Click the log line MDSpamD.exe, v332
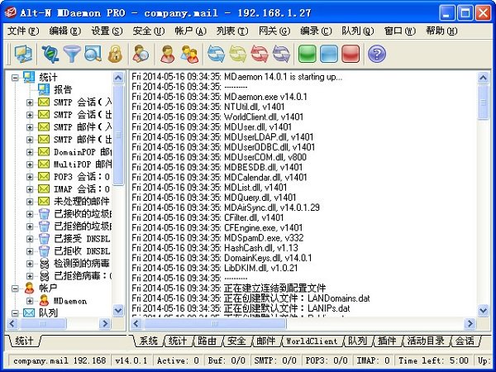This screenshot has height=372, width=496. click(x=217, y=237)
